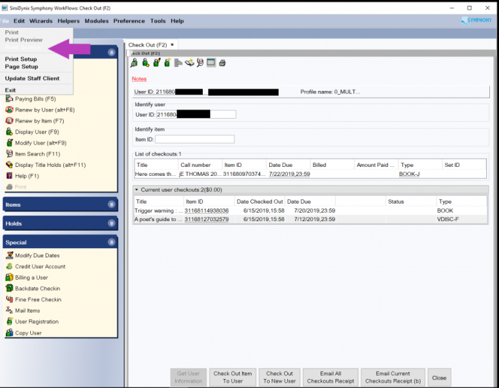
Task: Collapse Current user checkouts section triangle
Action: point(137,190)
